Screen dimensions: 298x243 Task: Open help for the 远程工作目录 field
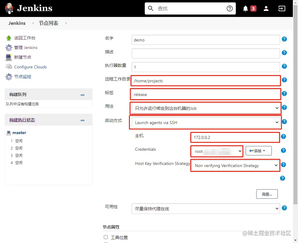click(284, 80)
